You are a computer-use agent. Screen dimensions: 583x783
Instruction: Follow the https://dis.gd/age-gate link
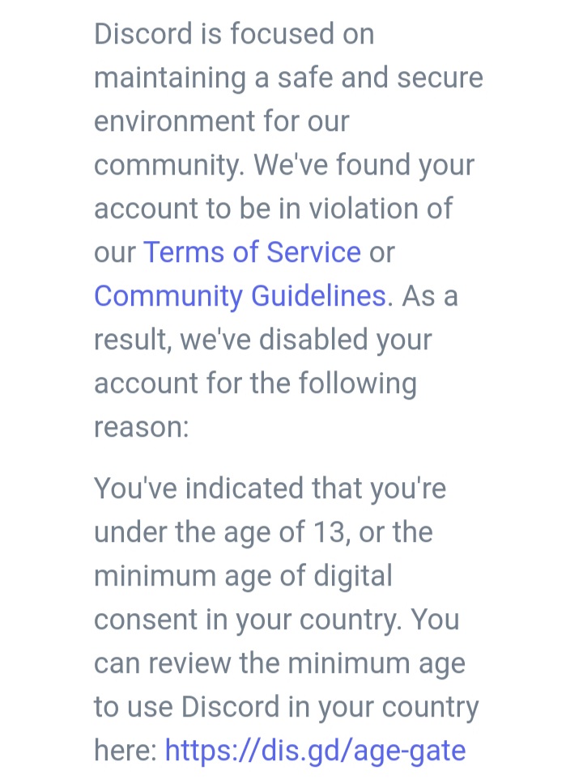(315, 751)
